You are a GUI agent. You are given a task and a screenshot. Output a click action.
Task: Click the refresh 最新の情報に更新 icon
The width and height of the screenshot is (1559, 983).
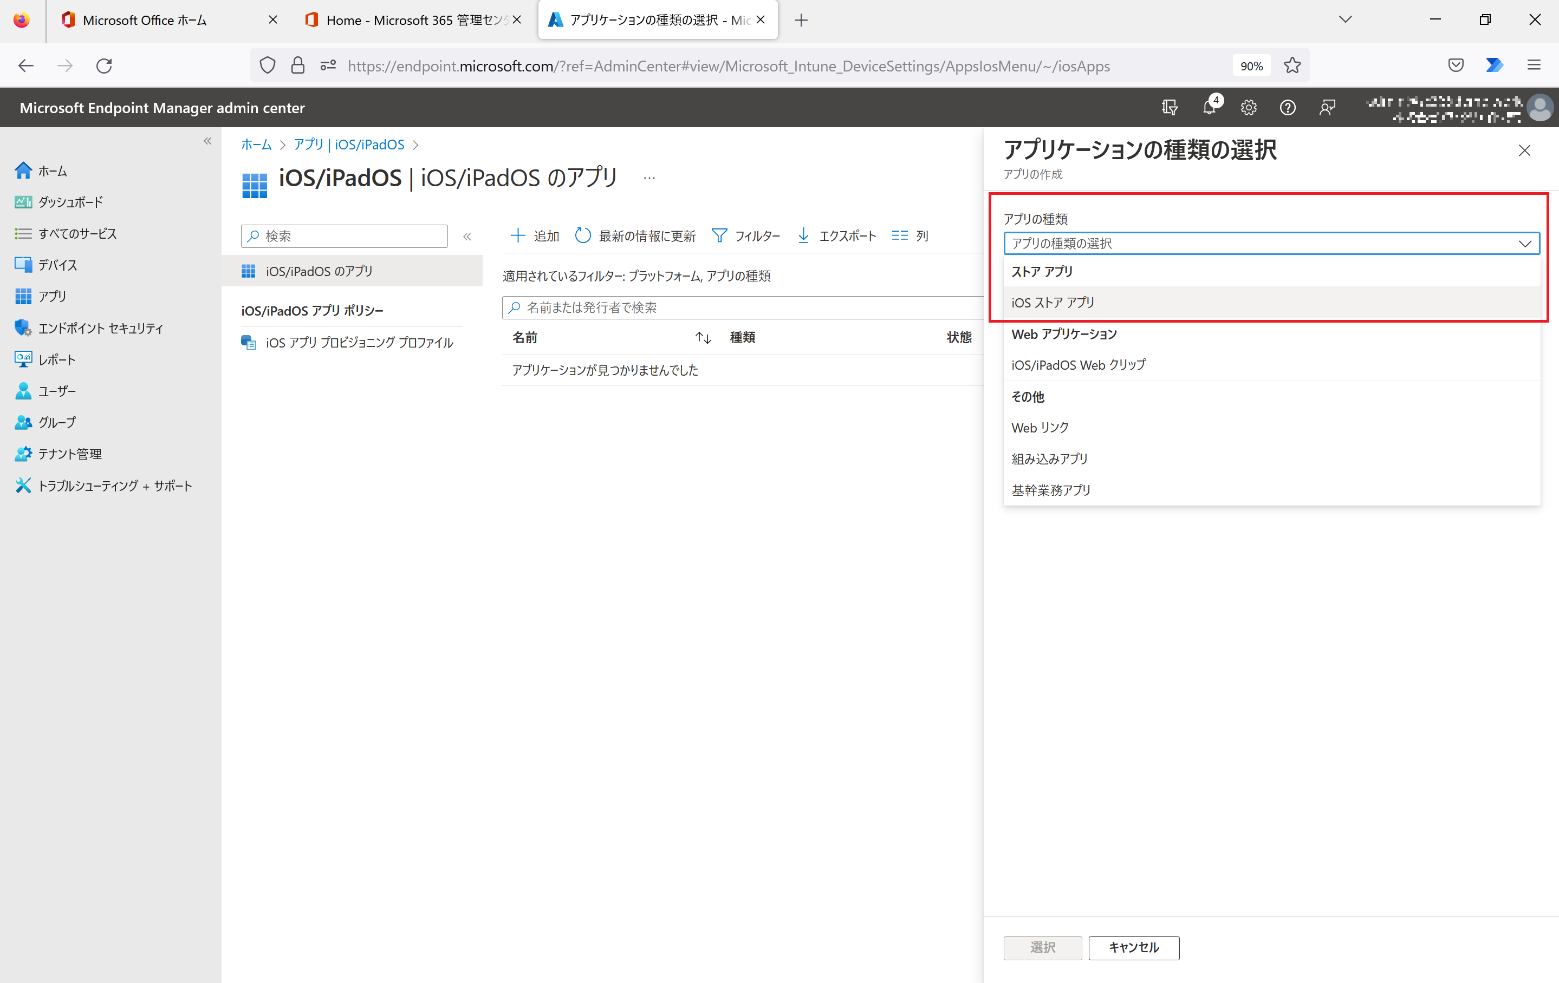tap(583, 235)
